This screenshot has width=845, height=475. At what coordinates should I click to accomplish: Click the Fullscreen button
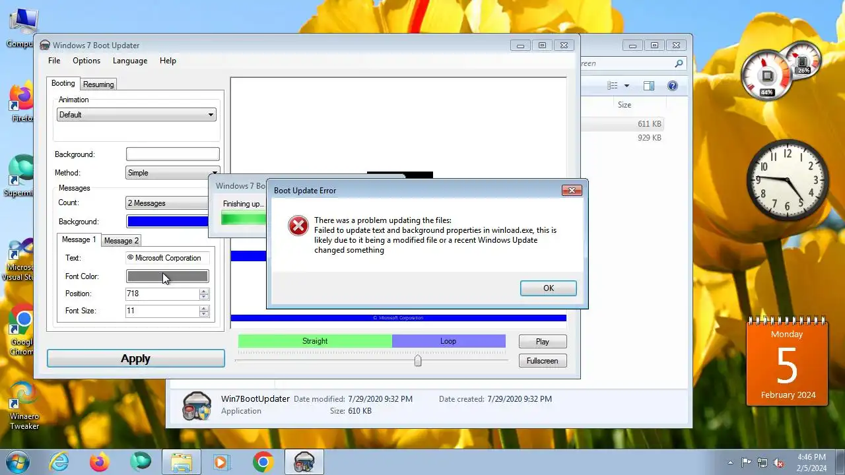click(543, 361)
